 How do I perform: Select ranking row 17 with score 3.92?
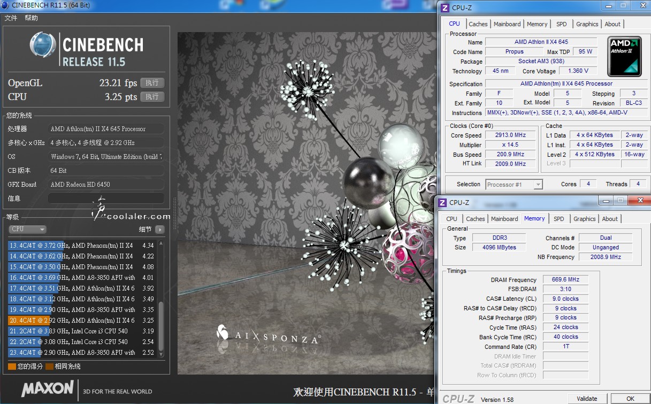[x=81, y=288]
